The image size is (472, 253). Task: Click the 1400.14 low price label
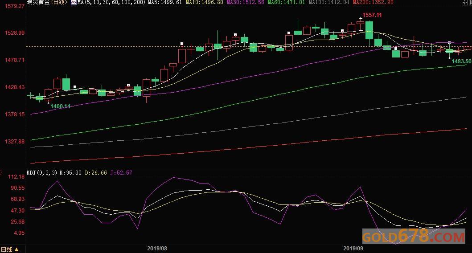click(x=60, y=106)
